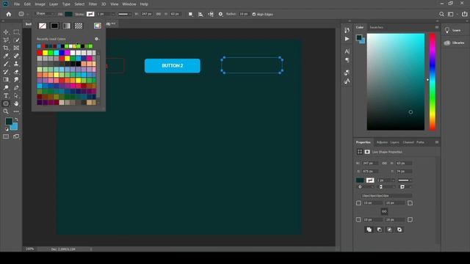The height and width of the screenshot is (264, 470).
Task: Open the Actions panel play icon
Action: coord(347,39)
